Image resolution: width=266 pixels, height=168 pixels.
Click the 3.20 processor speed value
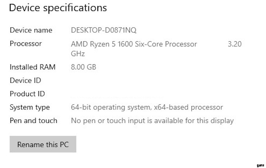(234, 44)
